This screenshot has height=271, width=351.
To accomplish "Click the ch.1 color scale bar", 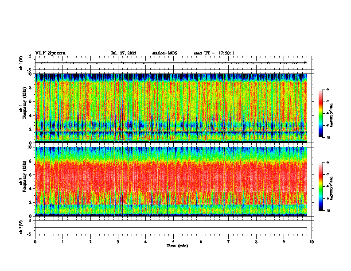I will click(320, 113).
